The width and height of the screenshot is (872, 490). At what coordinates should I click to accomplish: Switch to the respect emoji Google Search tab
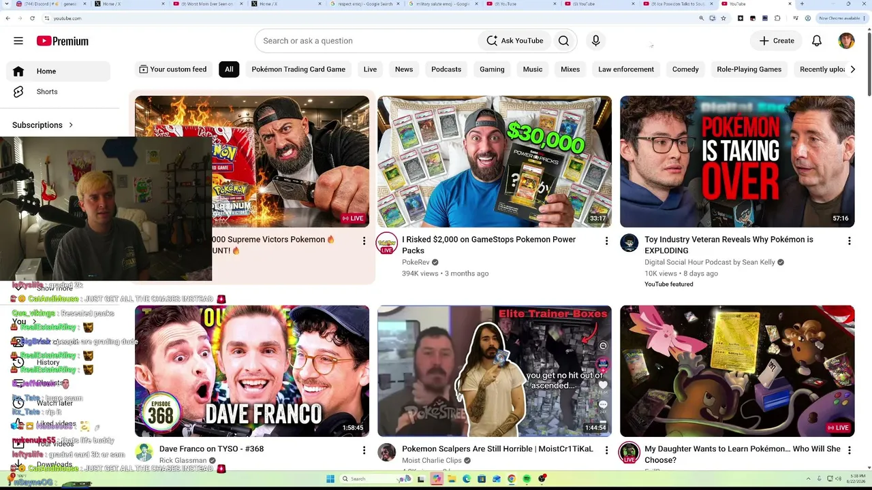(x=364, y=4)
